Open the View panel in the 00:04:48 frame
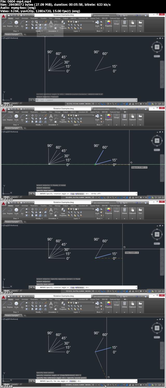Image resolution: width=166 pixels, height=388 pixels. click(140, 304)
